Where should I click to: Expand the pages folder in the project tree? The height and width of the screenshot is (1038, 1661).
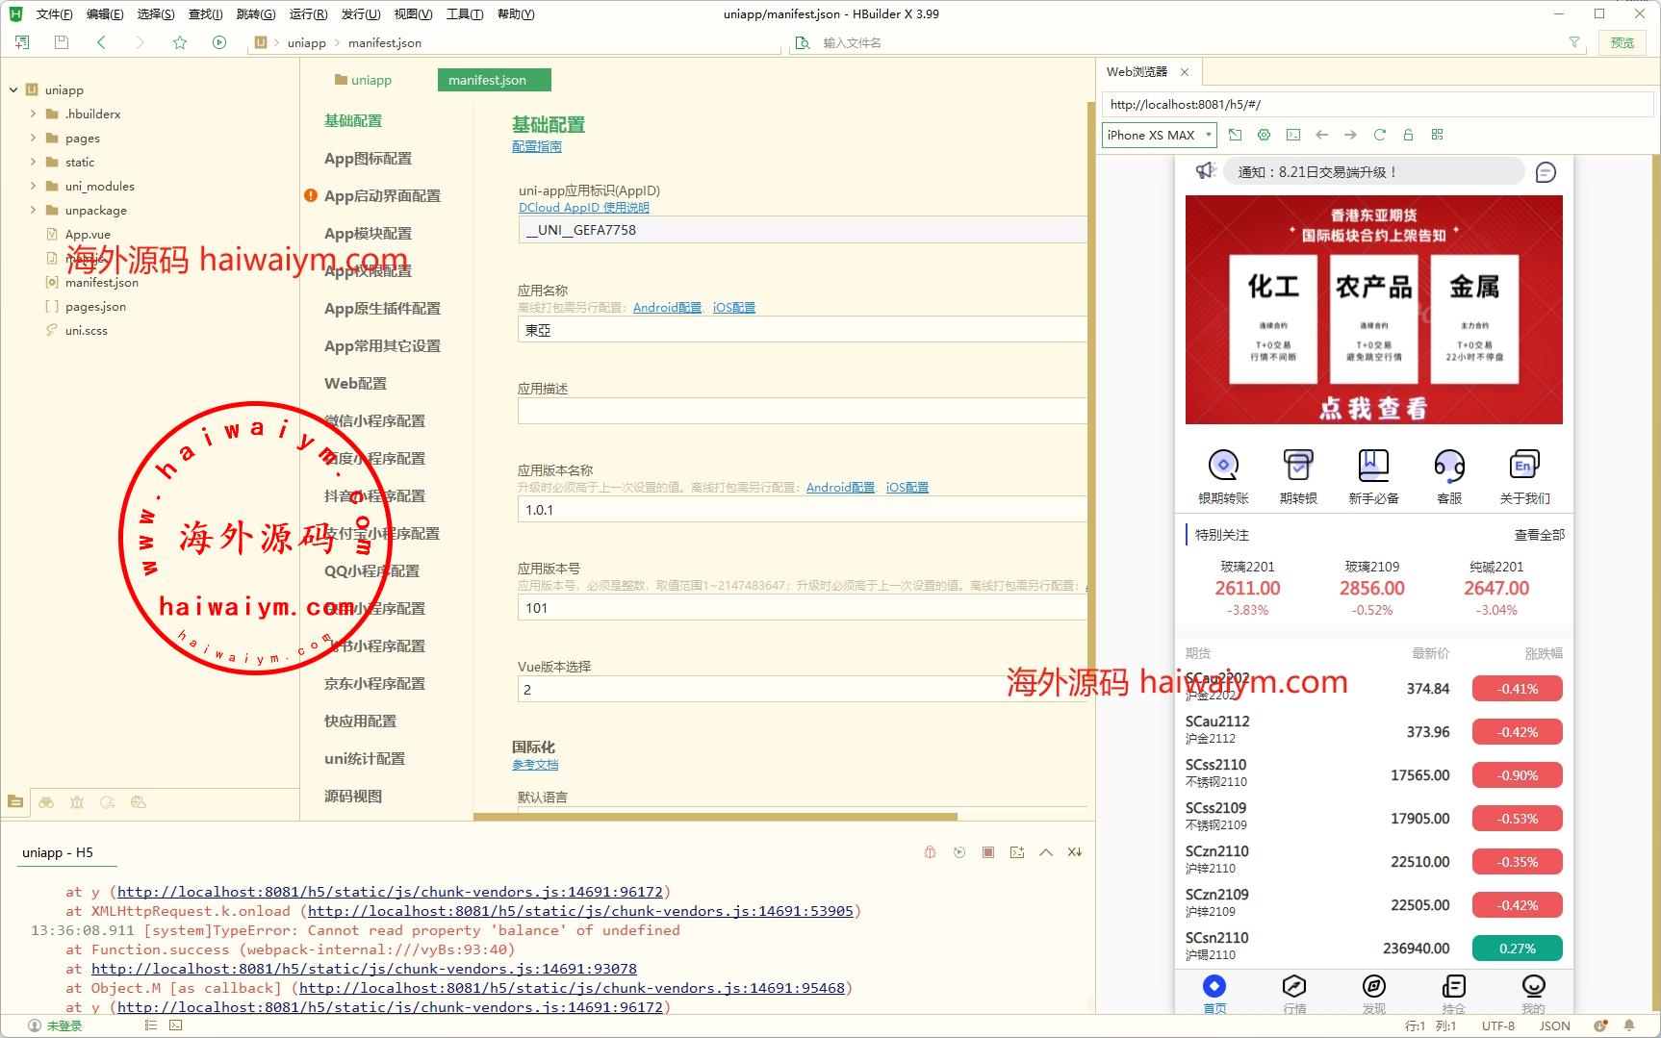(34, 138)
